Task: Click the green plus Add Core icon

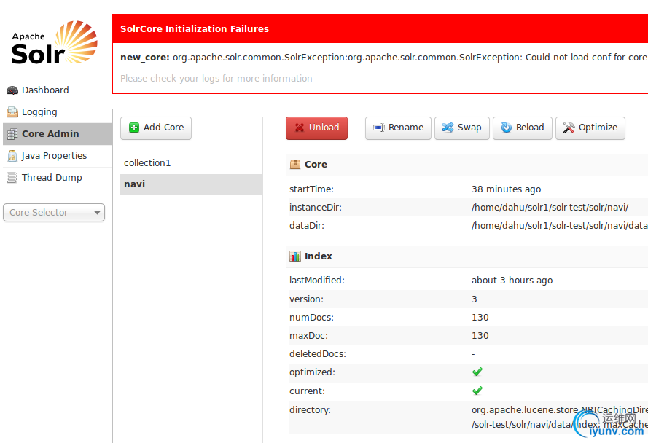Action: (x=134, y=128)
